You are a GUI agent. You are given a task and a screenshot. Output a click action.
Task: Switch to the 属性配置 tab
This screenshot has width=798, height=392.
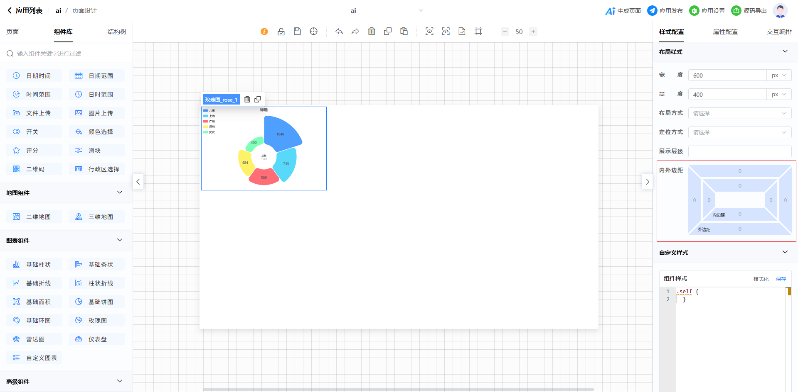point(725,32)
